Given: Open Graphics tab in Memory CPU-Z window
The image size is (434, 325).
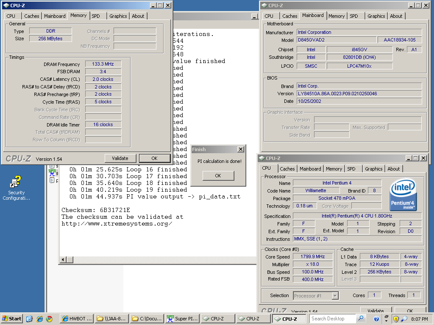Looking at the screenshot, I should 118,16.
